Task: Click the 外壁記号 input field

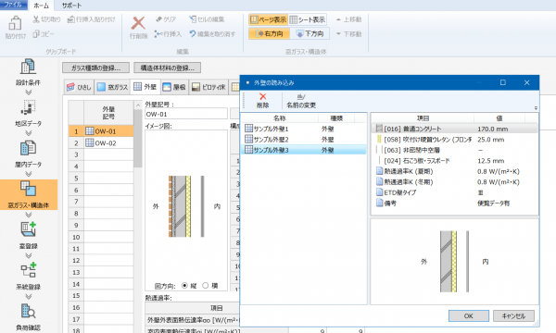Action: 186,114
